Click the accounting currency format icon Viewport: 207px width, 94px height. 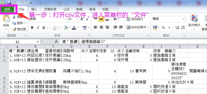[x=155, y=27]
